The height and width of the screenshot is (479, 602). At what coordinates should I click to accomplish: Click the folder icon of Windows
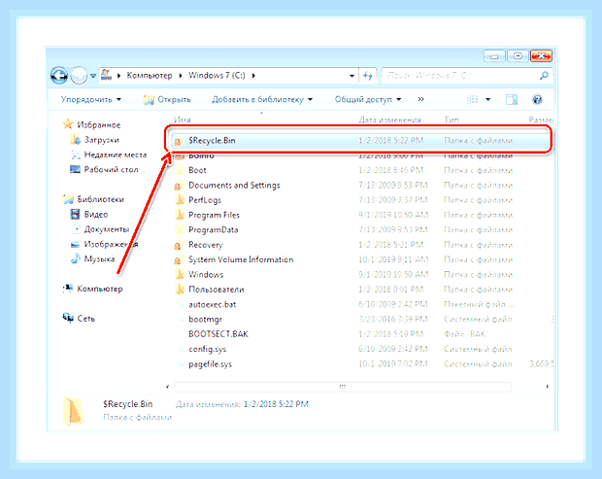click(179, 274)
